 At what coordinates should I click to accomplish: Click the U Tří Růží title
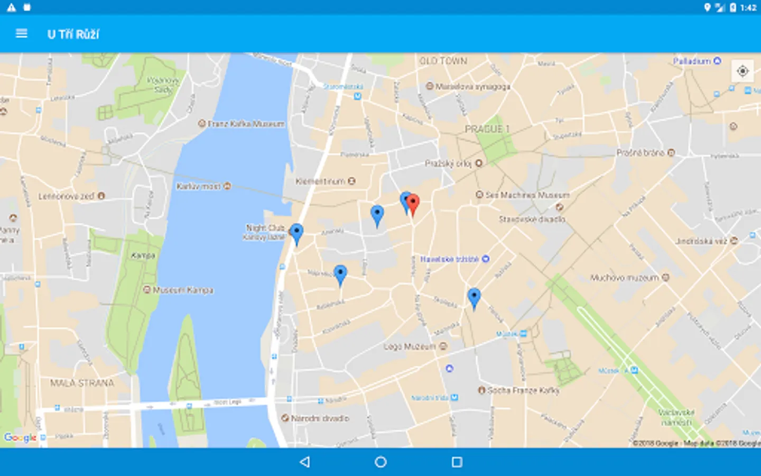73,34
